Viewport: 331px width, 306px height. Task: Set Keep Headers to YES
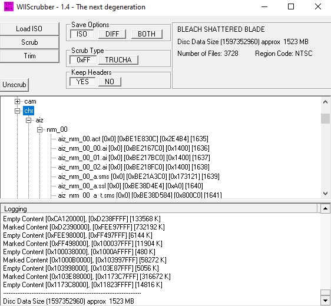pyautogui.click(x=82, y=82)
